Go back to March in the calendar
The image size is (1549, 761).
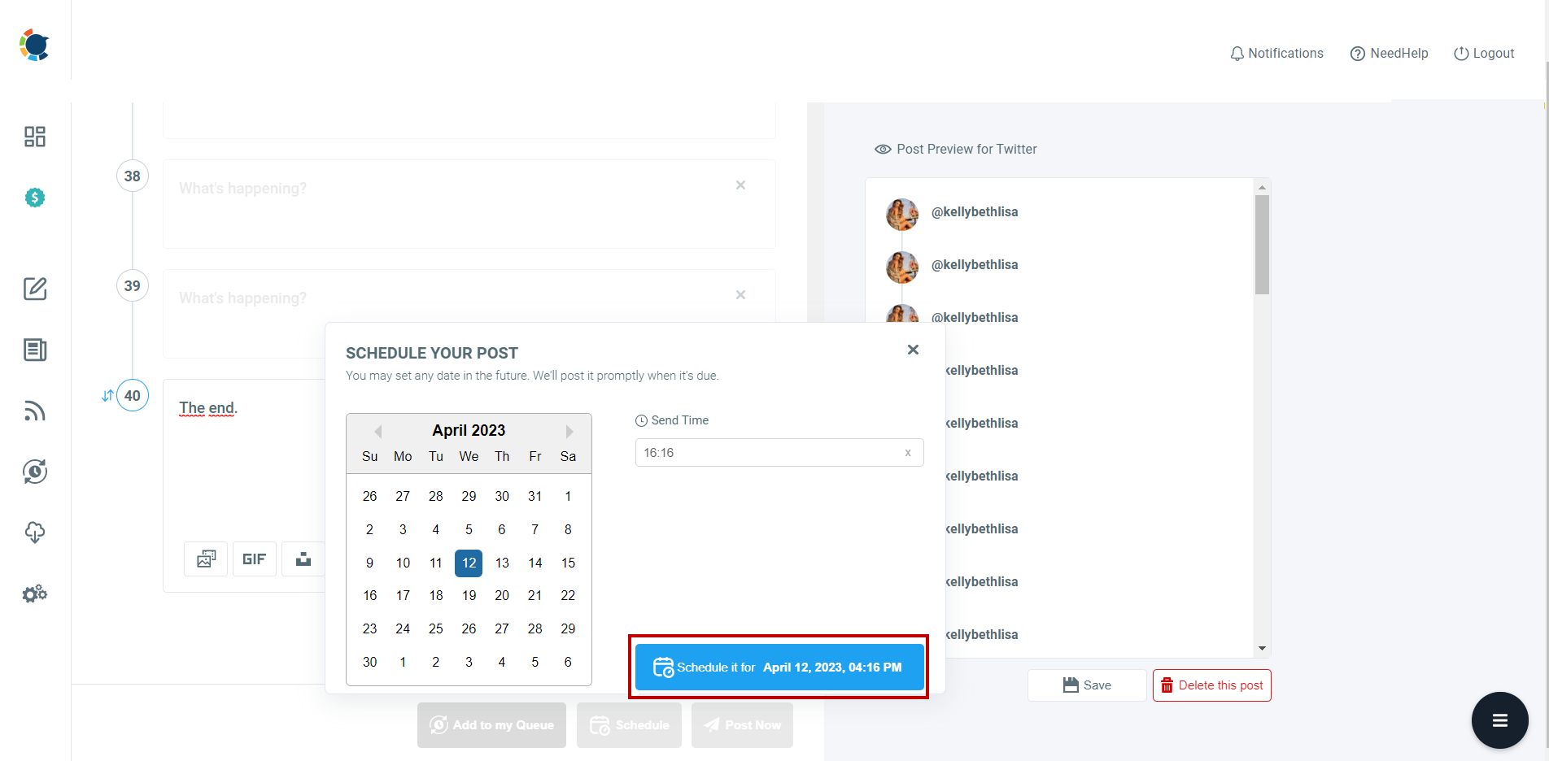[x=377, y=431]
